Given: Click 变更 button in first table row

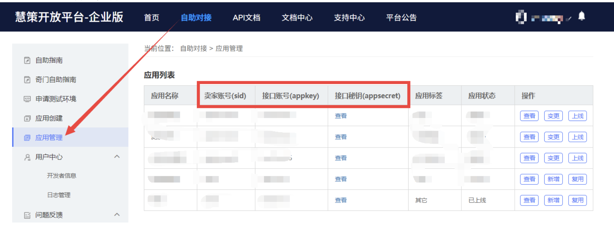Looking at the screenshot, I should [x=553, y=116].
